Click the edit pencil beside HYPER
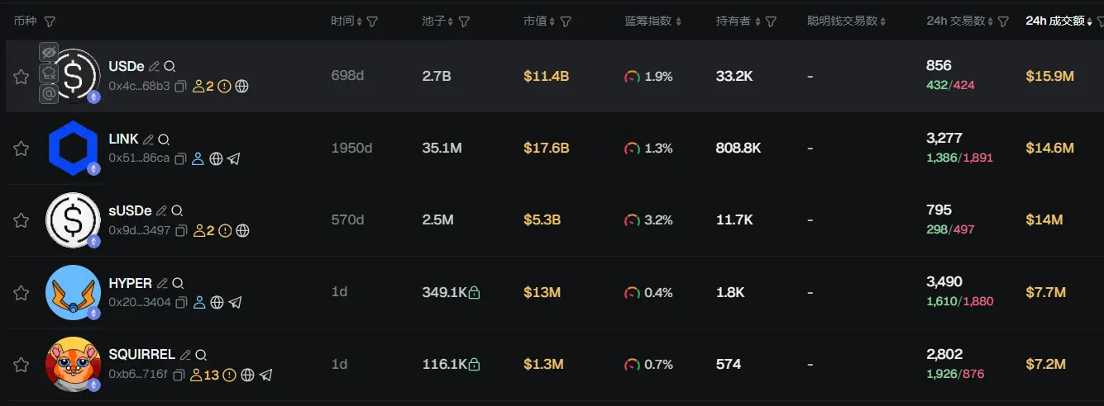Viewport: 1104px width, 406px height. pos(162,283)
